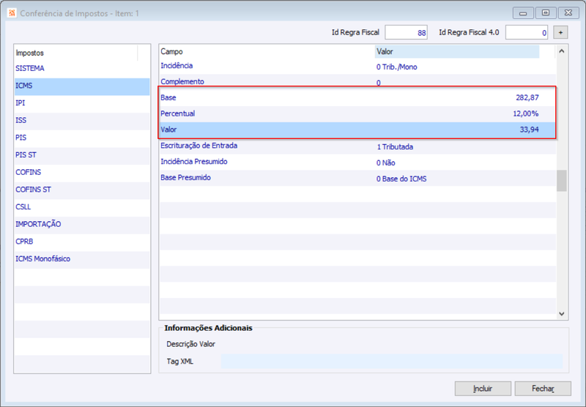Viewport: 586px width, 407px height.
Task: Click the value 282,87
Action: (527, 98)
